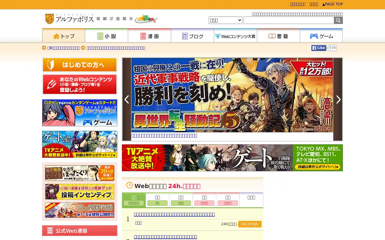Click the Facebook Like button
This screenshot has width=385, height=240.
click(319, 48)
